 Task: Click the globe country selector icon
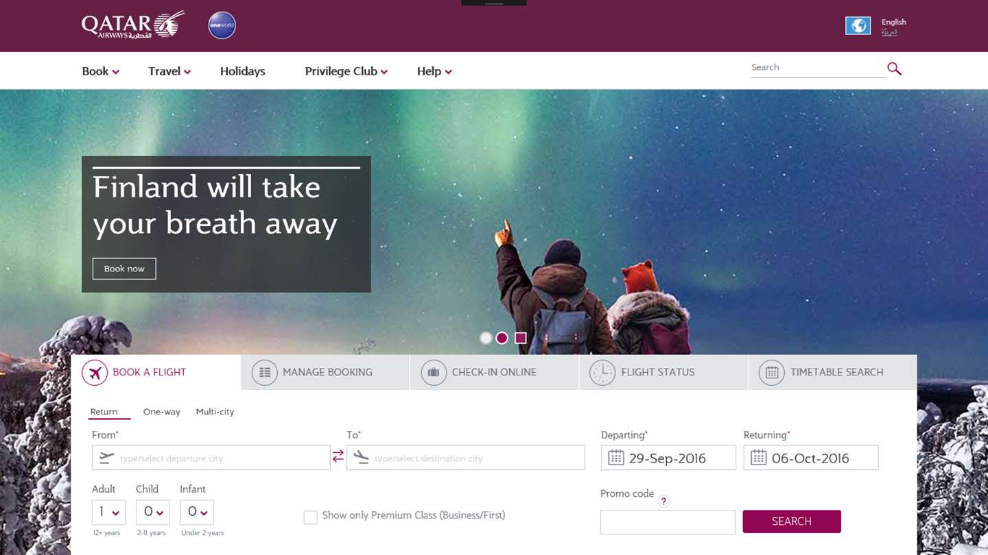pyautogui.click(x=858, y=26)
